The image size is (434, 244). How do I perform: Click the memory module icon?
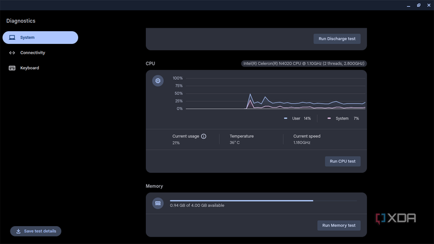click(x=158, y=204)
